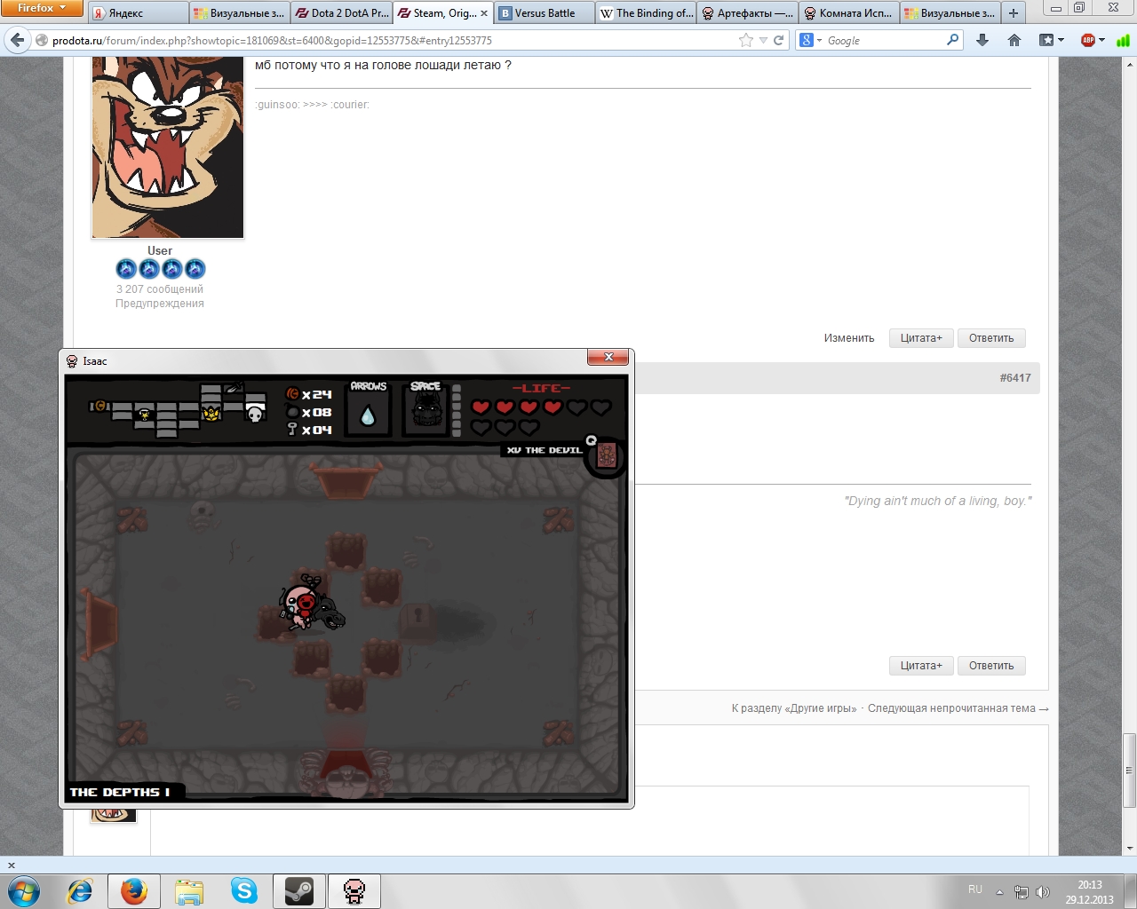The height and width of the screenshot is (909, 1137).
Task: Click the Adblock Plus ABP icon
Action: pyautogui.click(x=1087, y=40)
